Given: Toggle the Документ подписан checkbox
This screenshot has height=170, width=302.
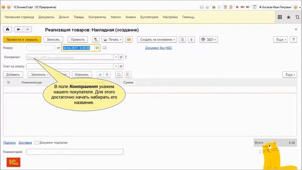Looking at the screenshot, I should 37,143.
